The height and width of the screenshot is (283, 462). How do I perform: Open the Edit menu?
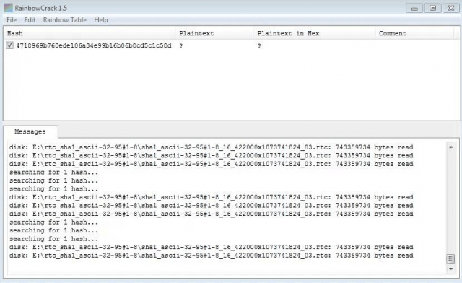pyautogui.click(x=30, y=20)
